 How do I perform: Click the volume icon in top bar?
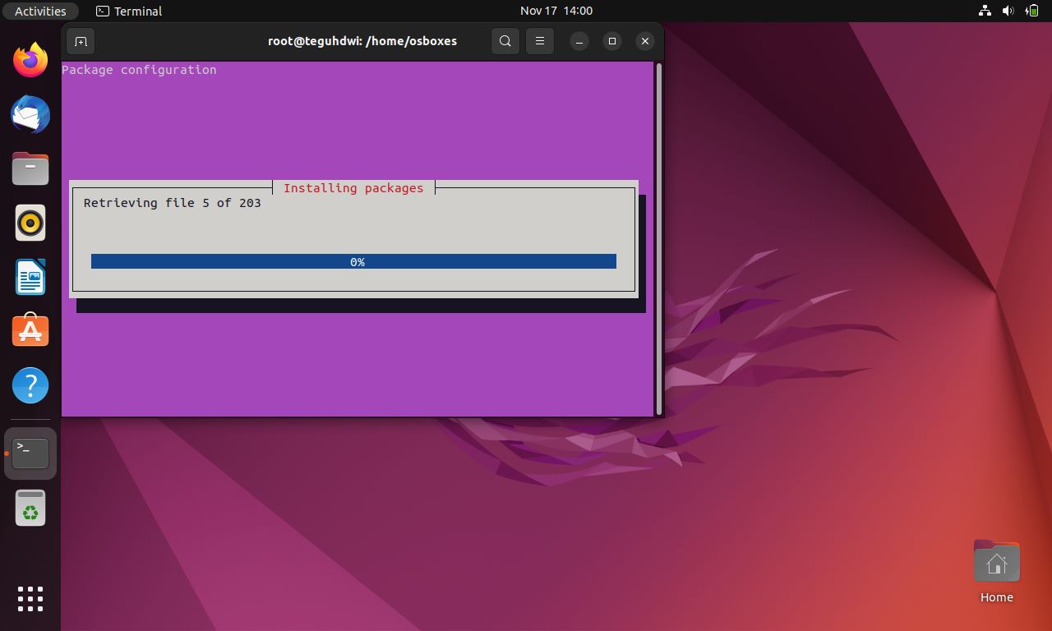coord(1008,11)
